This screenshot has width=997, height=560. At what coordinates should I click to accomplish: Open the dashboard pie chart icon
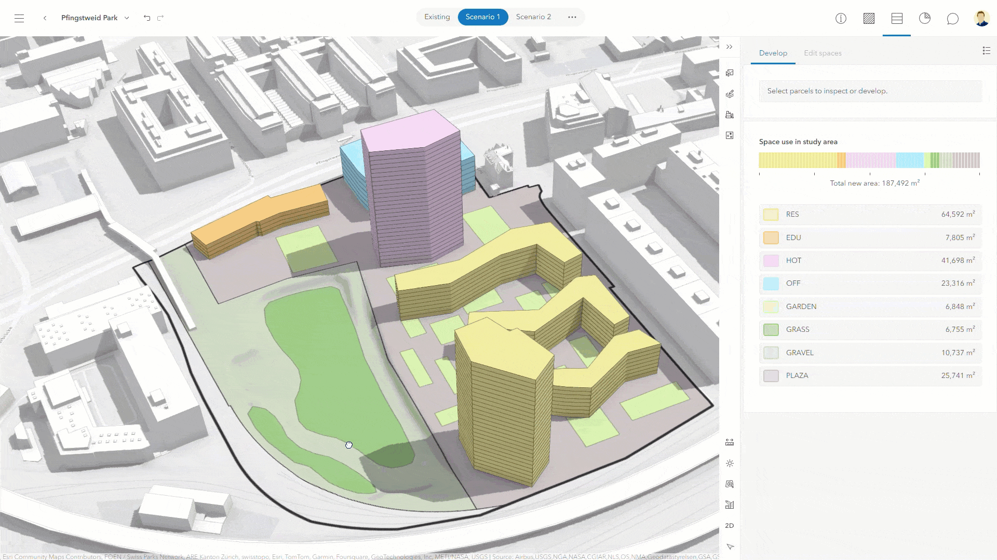click(924, 19)
